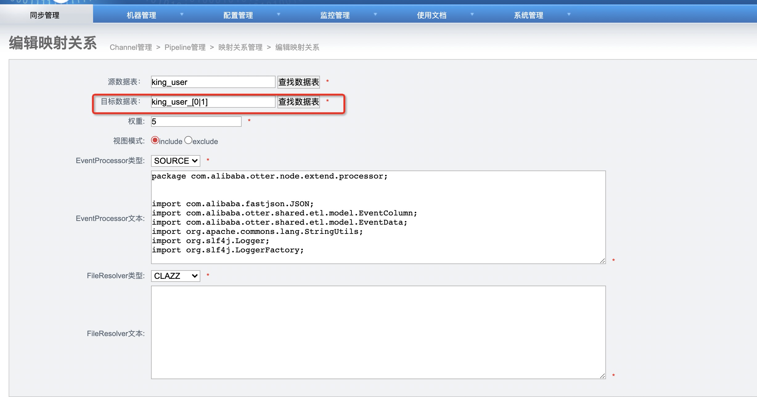This screenshot has height=397, width=757.
Task: Open the 使用文档 menu
Action: [432, 15]
